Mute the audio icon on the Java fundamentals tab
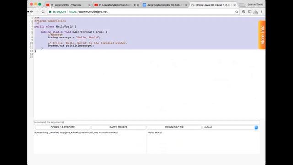The height and width of the screenshot is (165, 293). click(135, 5)
